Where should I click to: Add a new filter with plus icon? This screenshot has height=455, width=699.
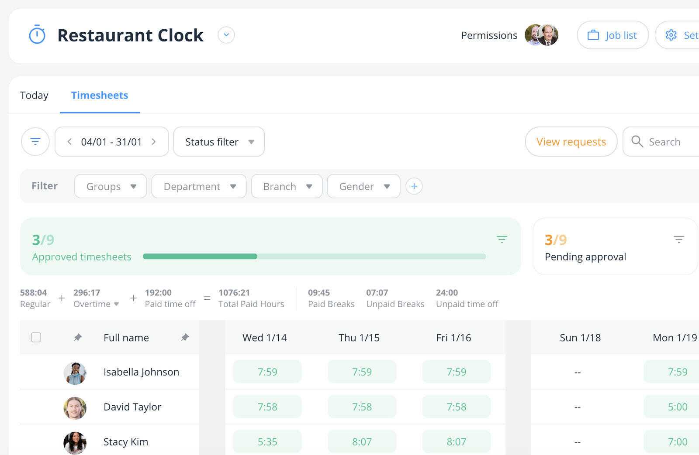coord(414,186)
